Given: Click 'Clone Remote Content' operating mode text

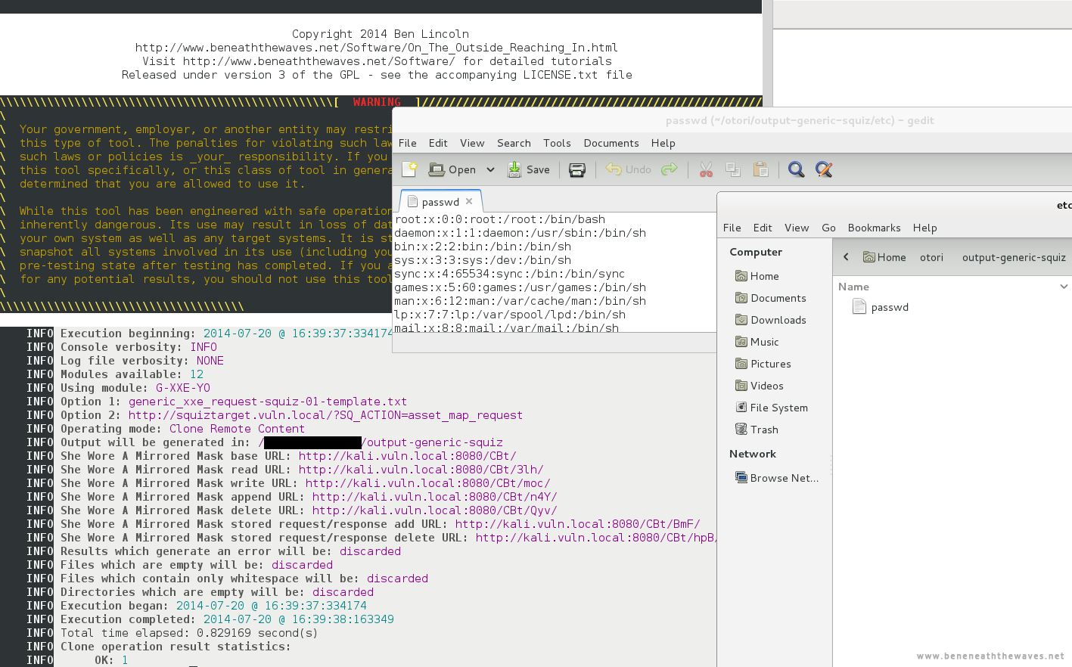Looking at the screenshot, I should [x=237, y=429].
